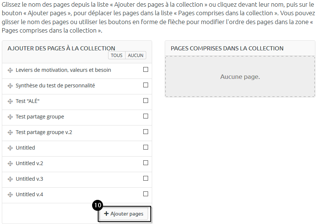Viewport: 318px width, 224px height.
Task: Click the move handle next to Untitled
Action: pos(10,148)
